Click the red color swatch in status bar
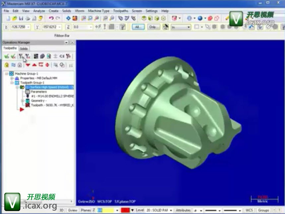 click(125, 210)
